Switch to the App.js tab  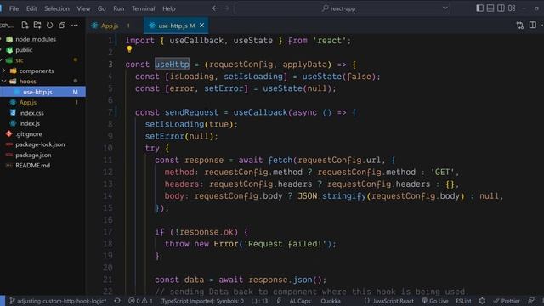point(110,25)
